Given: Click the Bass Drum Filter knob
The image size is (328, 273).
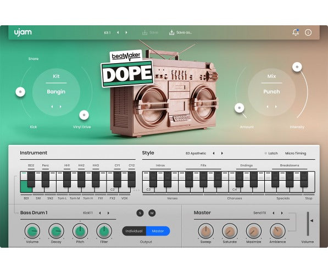Looking at the screenshot, I should pyautogui.click(x=104, y=231).
